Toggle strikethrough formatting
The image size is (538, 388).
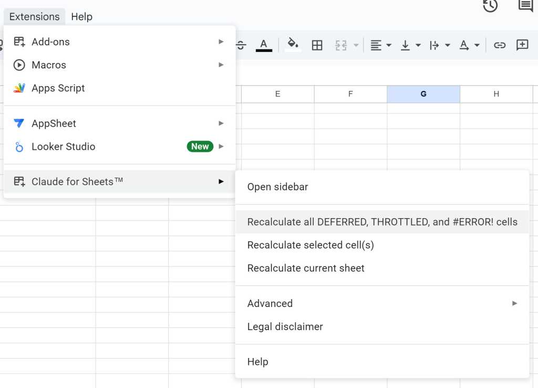pyautogui.click(x=241, y=45)
